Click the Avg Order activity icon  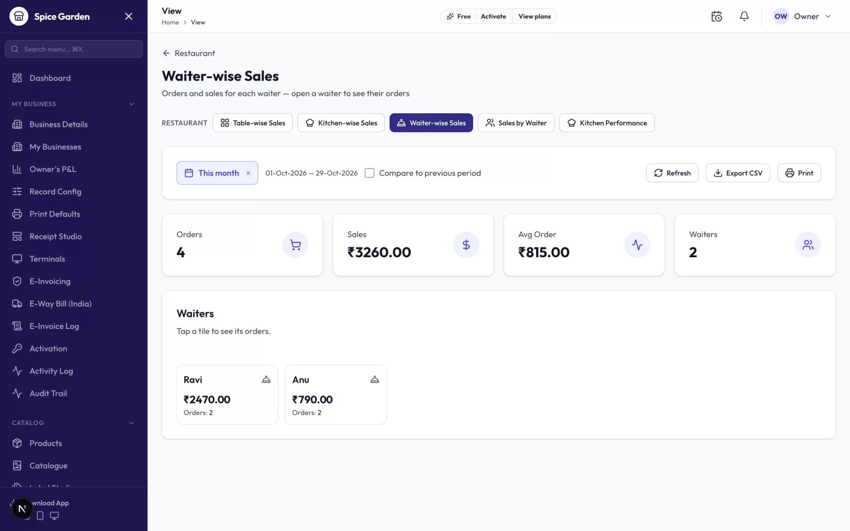(637, 245)
